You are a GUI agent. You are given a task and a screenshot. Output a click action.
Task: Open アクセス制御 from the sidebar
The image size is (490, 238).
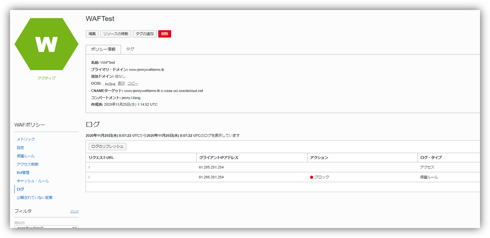point(28,164)
